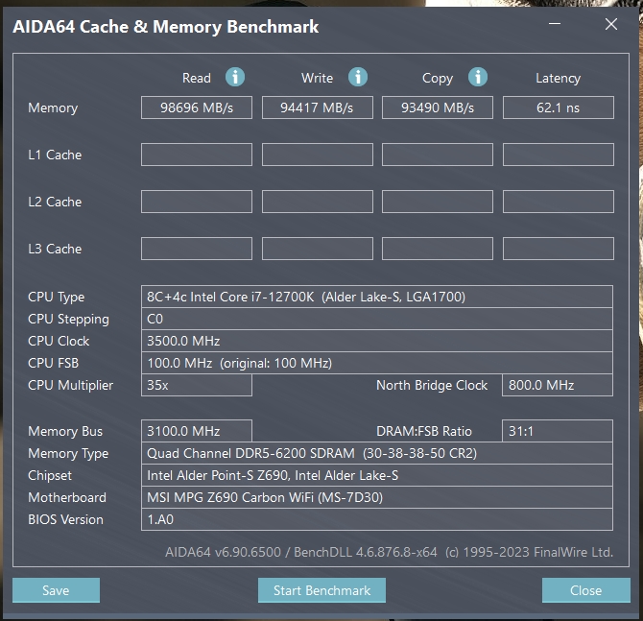Click the Motherboard name field
The height and width of the screenshot is (621, 643).
point(376,497)
